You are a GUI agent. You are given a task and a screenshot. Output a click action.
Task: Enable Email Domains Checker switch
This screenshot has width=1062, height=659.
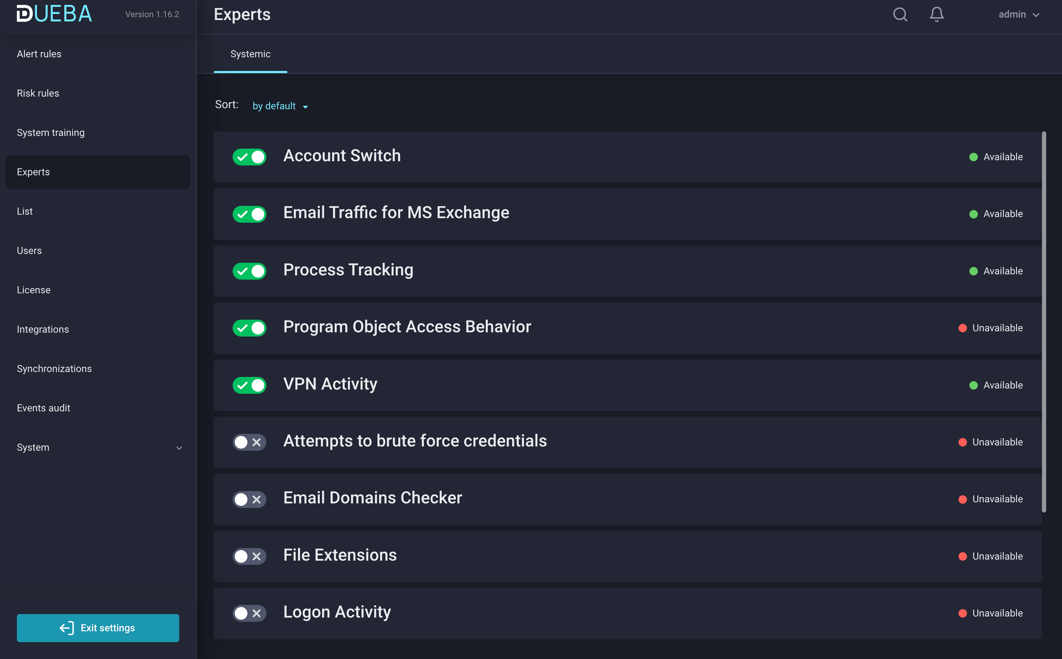coord(250,499)
